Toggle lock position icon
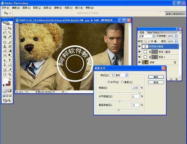187x144 pixels. pyautogui.click(x=152, y=41)
